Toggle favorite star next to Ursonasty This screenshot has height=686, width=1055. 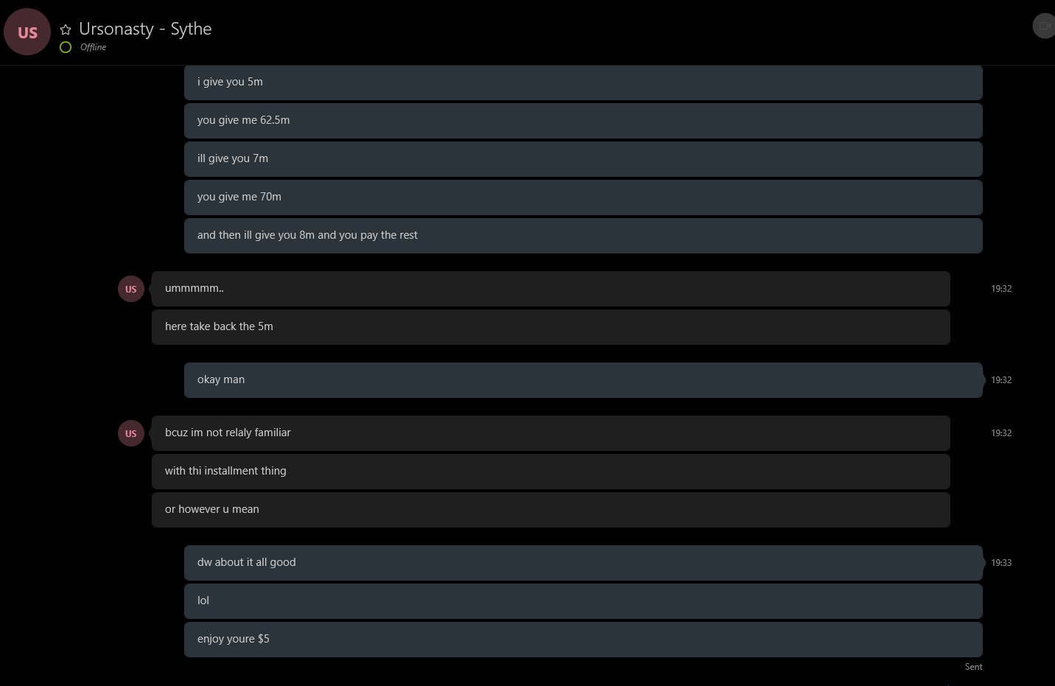coord(66,29)
